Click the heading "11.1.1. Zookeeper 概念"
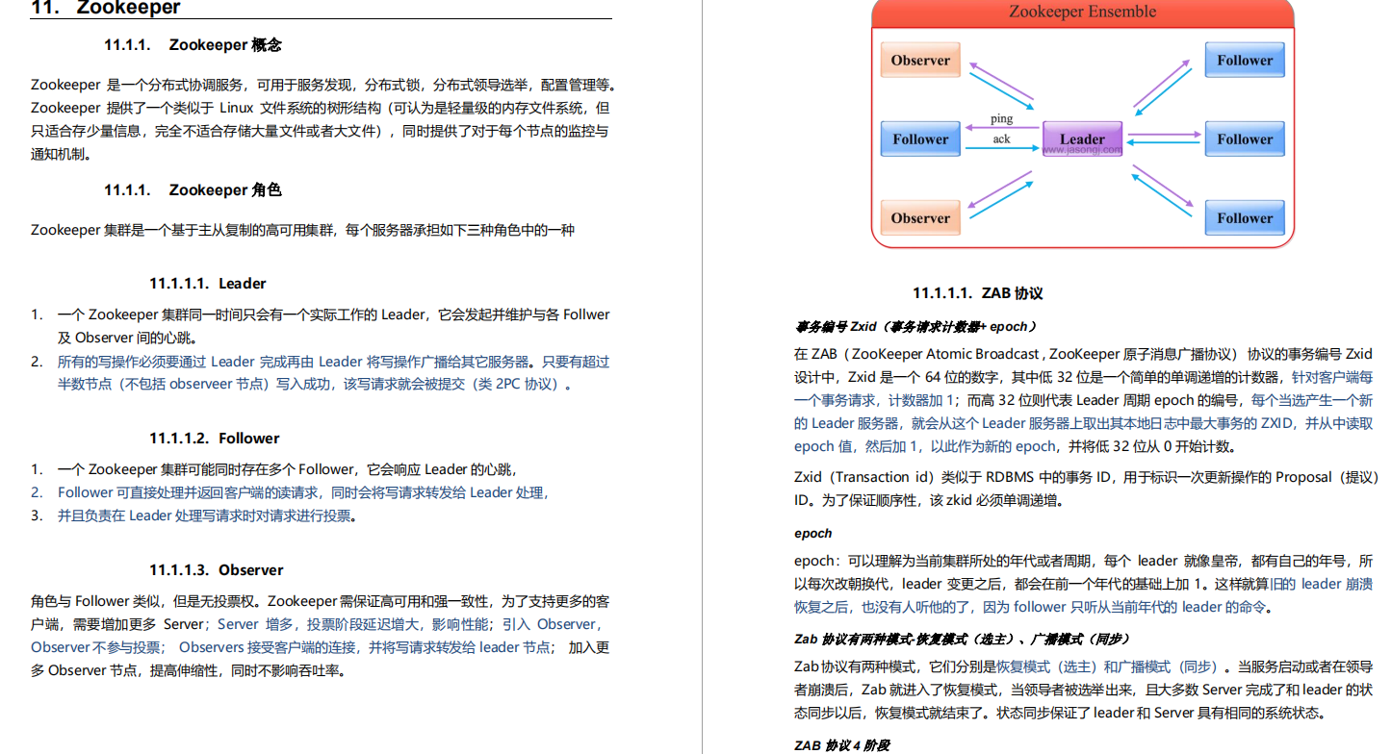Image resolution: width=1391 pixels, height=754 pixels. [x=193, y=45]
